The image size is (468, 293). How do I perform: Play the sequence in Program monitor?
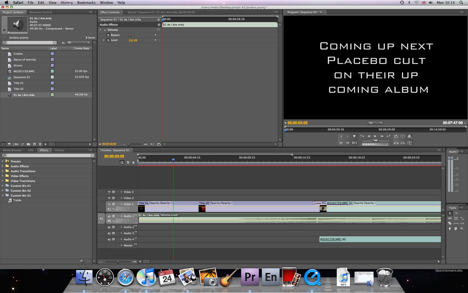pyautogui.click(x=375, y=136)
